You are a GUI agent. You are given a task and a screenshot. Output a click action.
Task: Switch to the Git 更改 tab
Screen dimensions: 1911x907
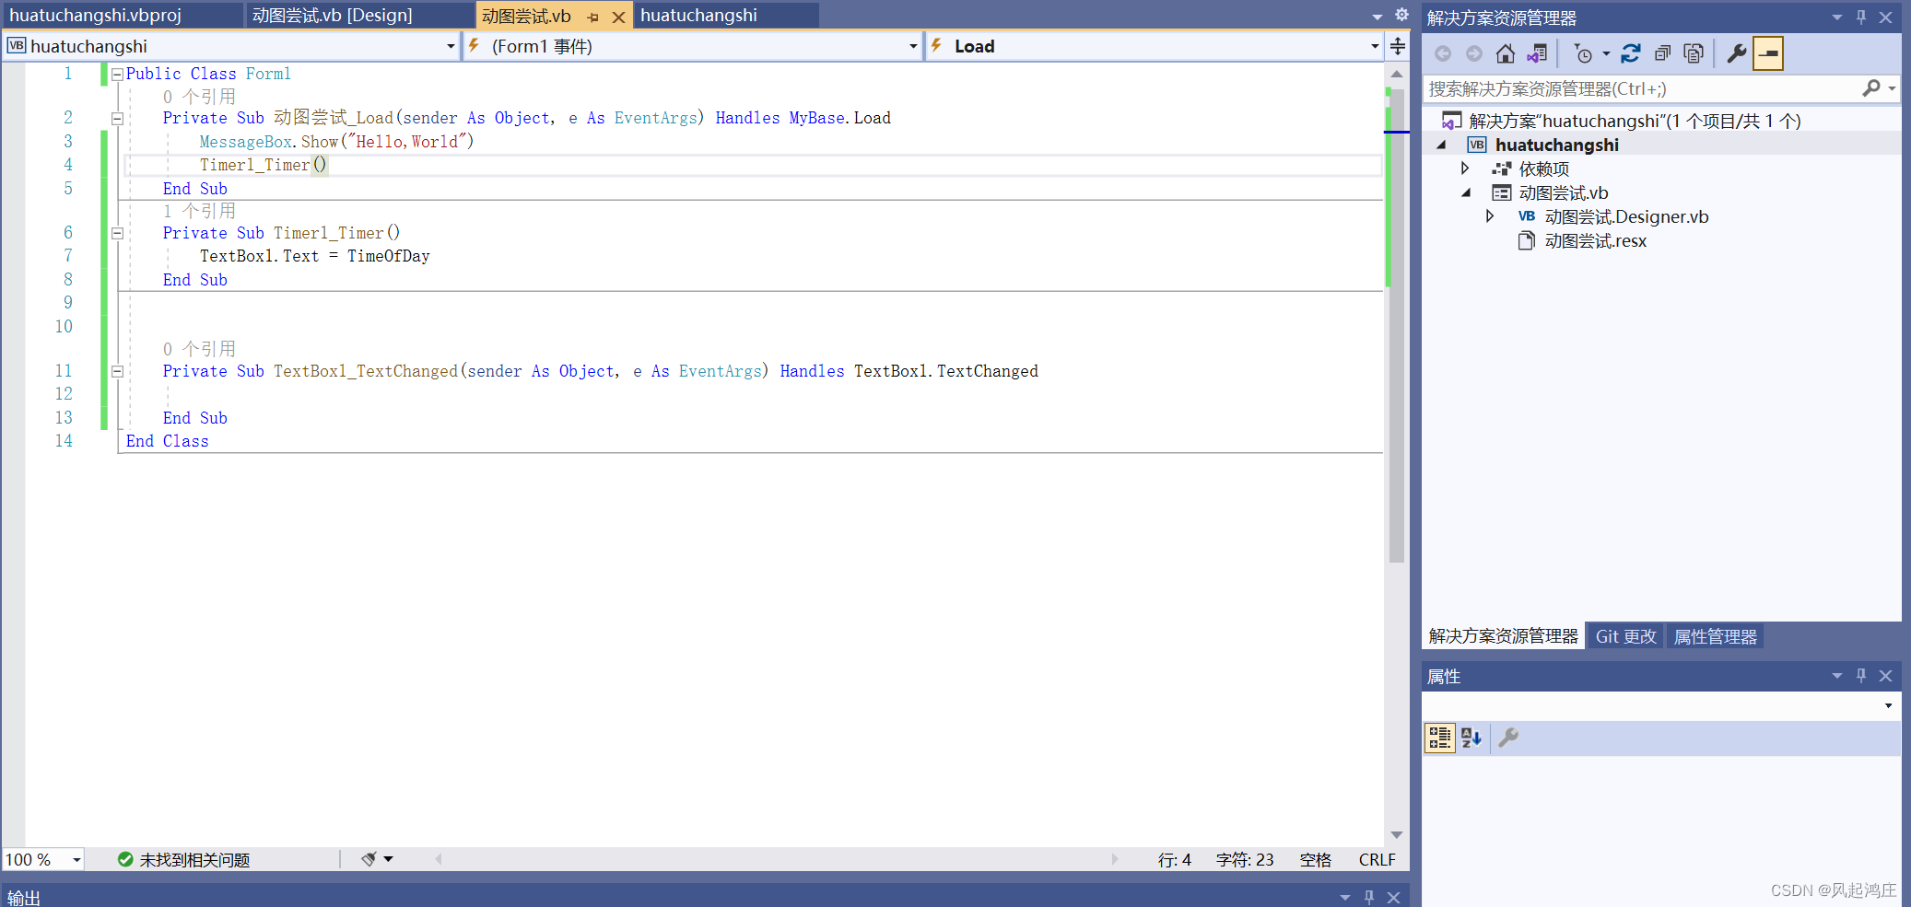(x=1624, y=635)
